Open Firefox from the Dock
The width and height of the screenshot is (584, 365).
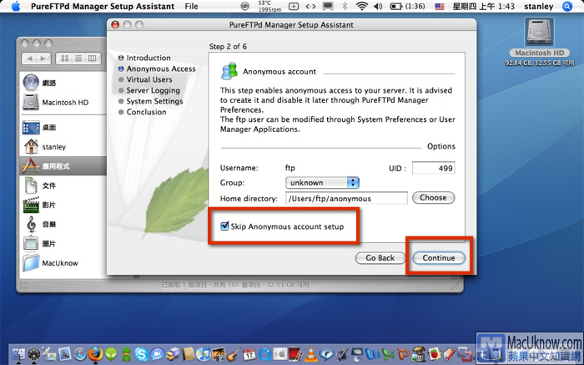95,354
